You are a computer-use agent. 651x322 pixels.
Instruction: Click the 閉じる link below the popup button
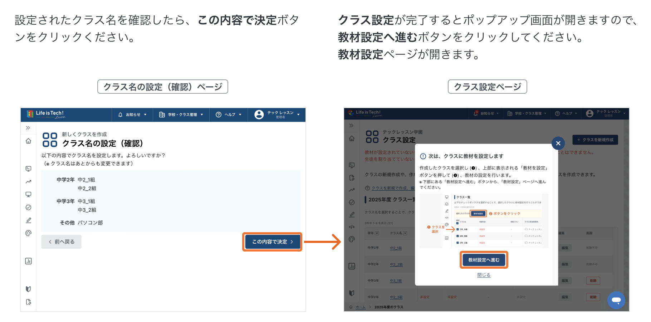(x=484, y=275)
